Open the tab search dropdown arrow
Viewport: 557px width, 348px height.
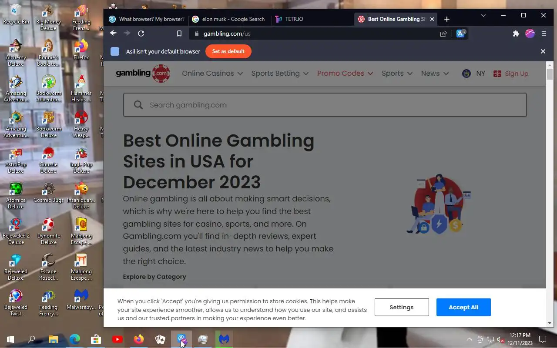483,15
